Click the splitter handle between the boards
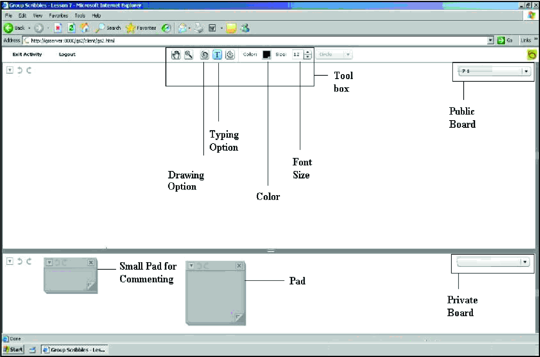Viewport: 540px width, 357px height. pyautogui.click(x=271, y=251)
